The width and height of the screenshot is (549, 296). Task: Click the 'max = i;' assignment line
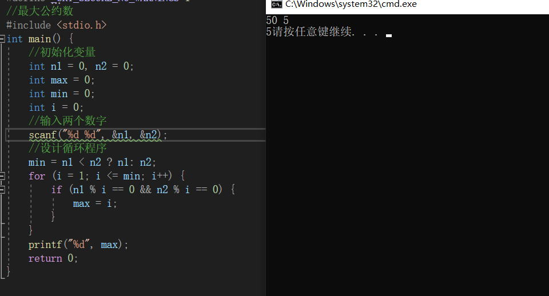[95, 203]
